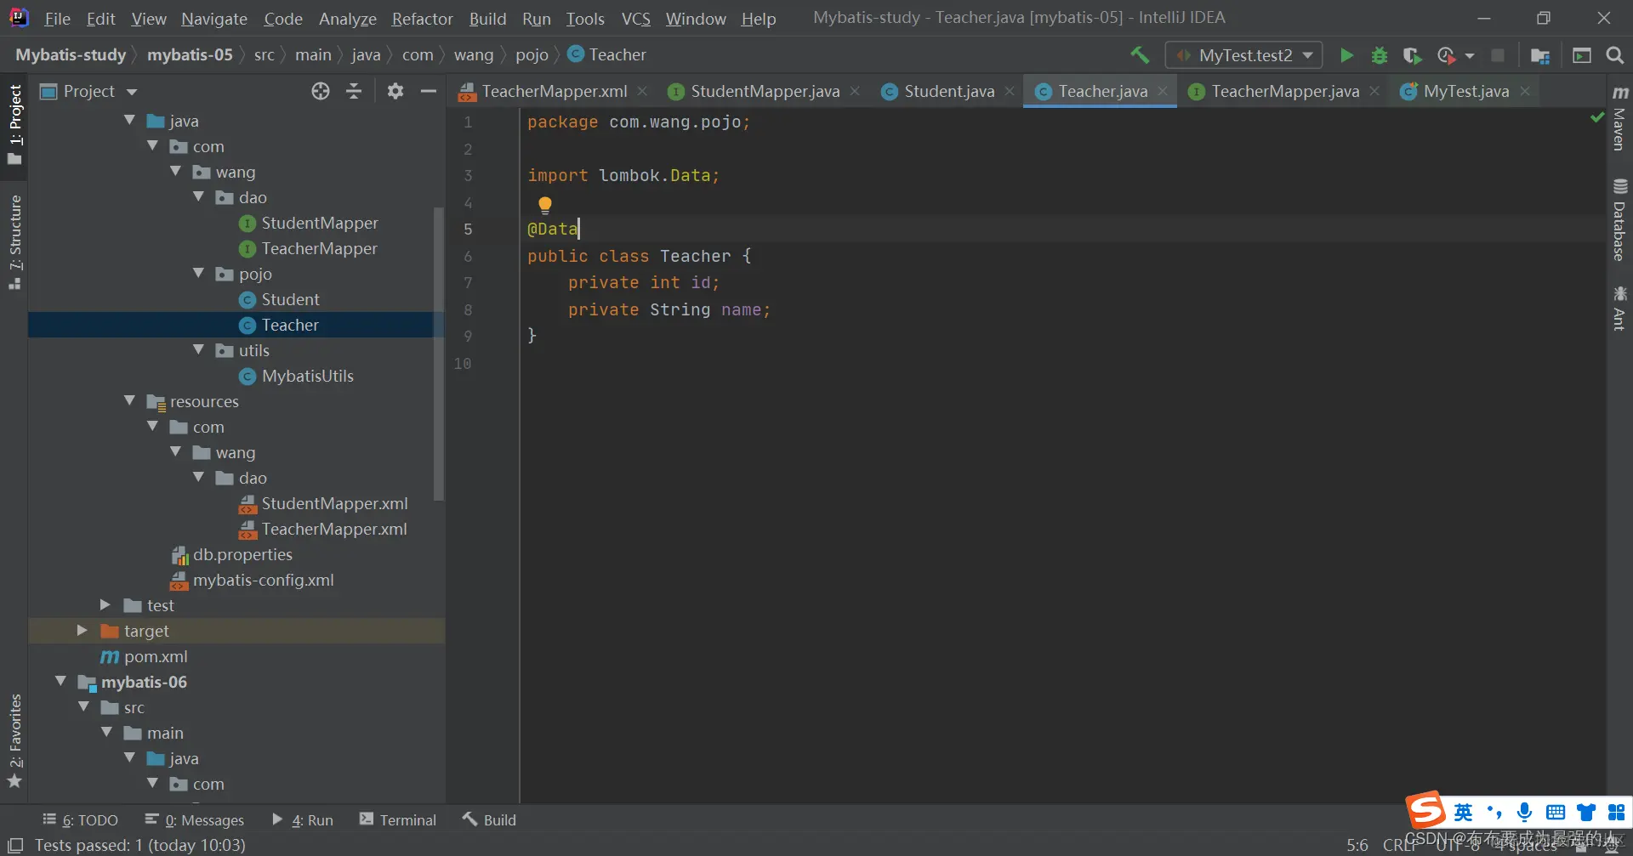Click line number 7 in the gutter
This screenshot has height=856, width=1633.
[468, 282]
